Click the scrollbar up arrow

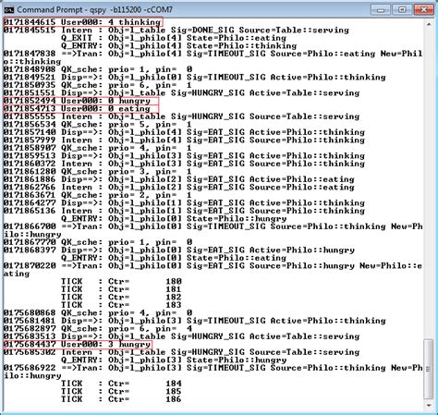point(429,24)
